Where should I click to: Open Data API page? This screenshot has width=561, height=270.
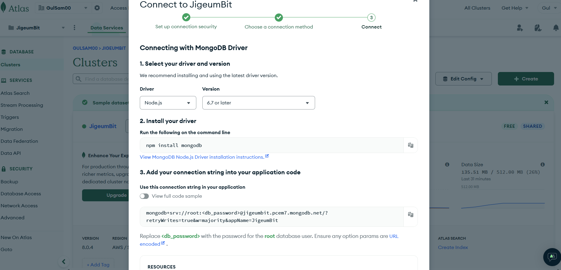(11, 153)
